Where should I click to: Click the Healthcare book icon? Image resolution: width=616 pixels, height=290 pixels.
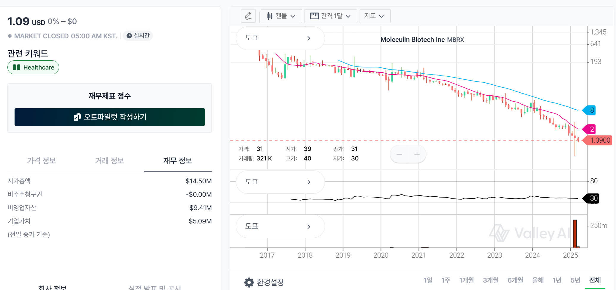point(17,67)
